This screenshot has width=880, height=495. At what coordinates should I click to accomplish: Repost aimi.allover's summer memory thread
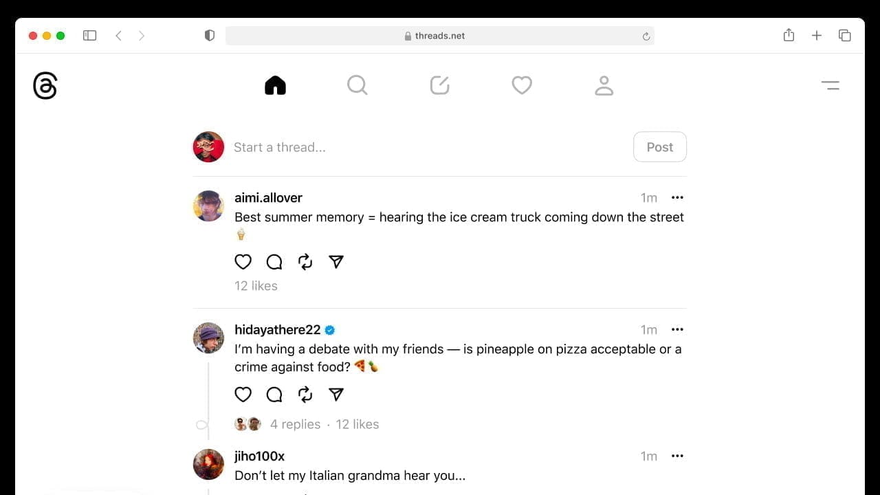click(305, 262)
